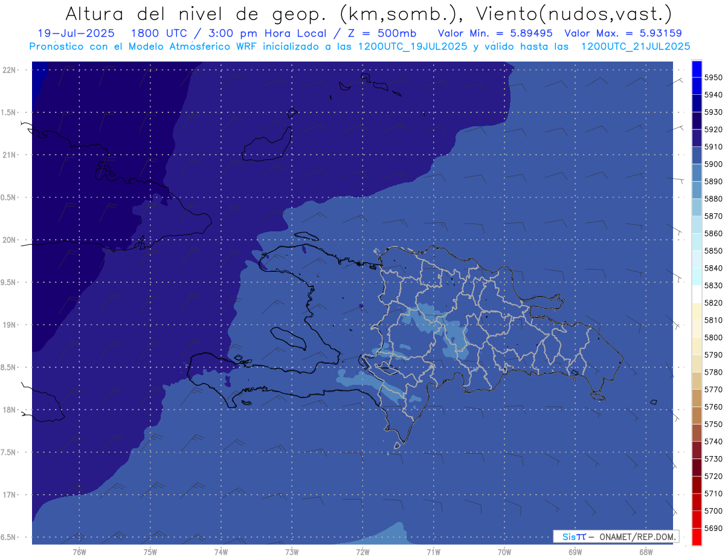Pick the legend value '5900'
The width and height of the screenshot is (725, 560).
[713, 164]
